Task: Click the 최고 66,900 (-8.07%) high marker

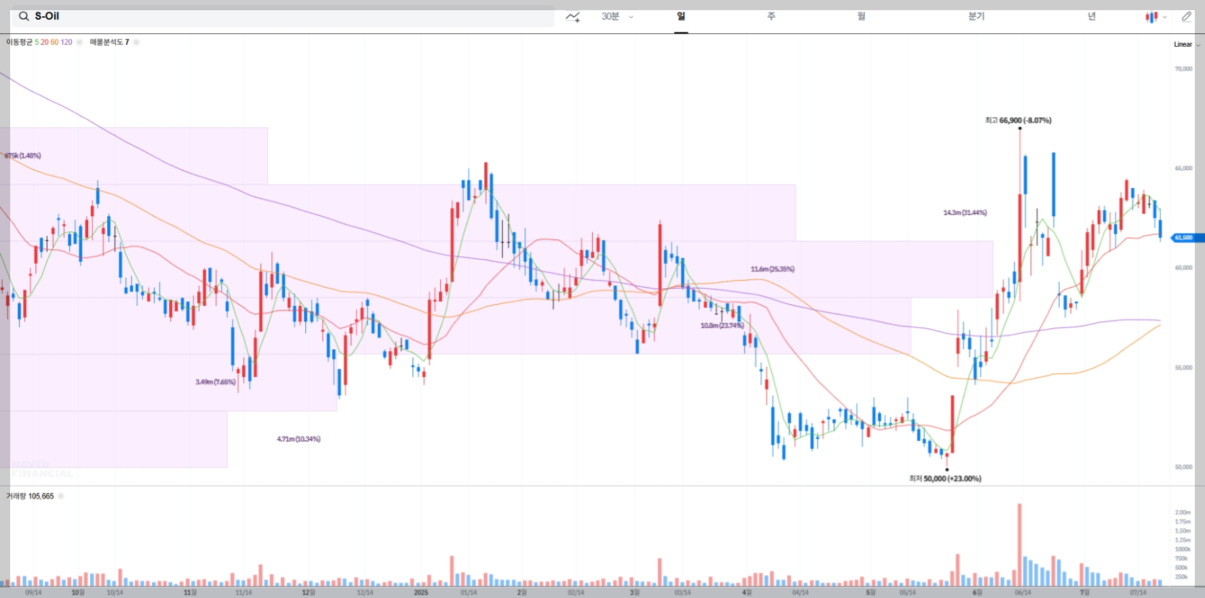Action: (1018, 121)
